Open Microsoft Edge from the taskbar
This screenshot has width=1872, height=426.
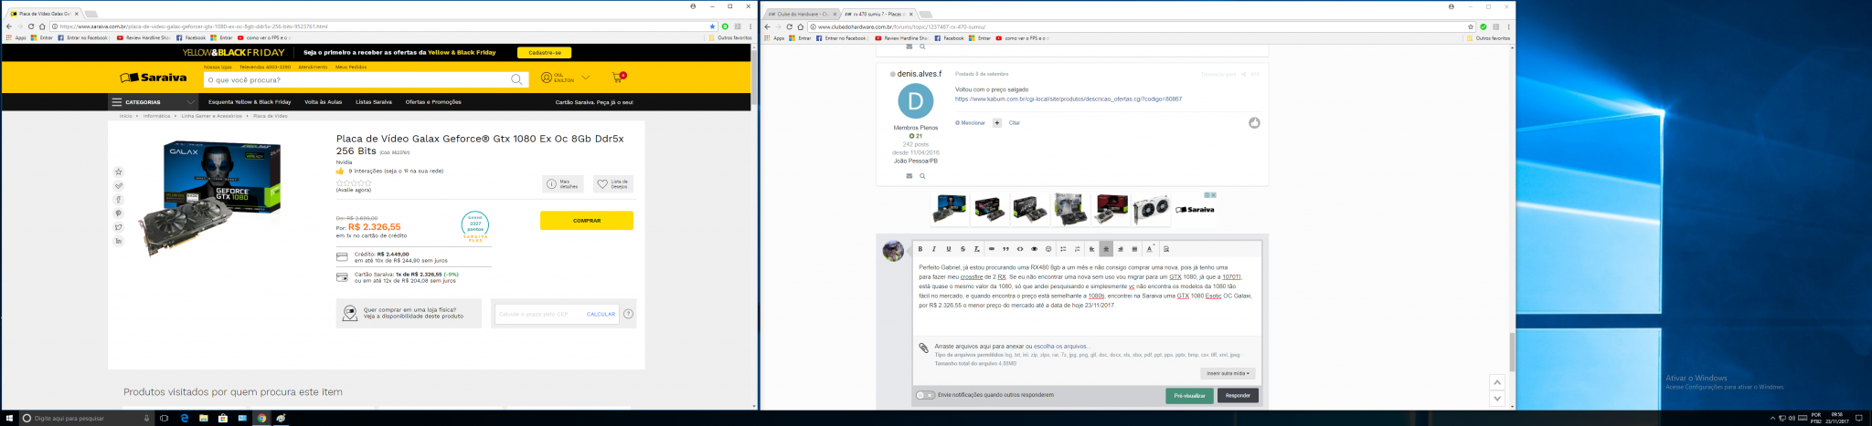point(184,418)
